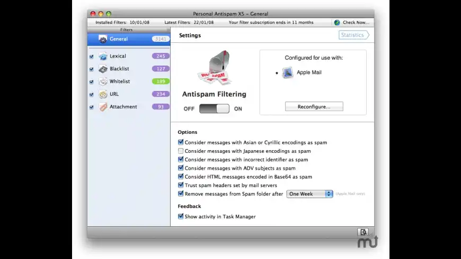Screen dimensions: 461x259
Task: Click the Apple Mail stamp icon
Action: click(x=287, y=72)
